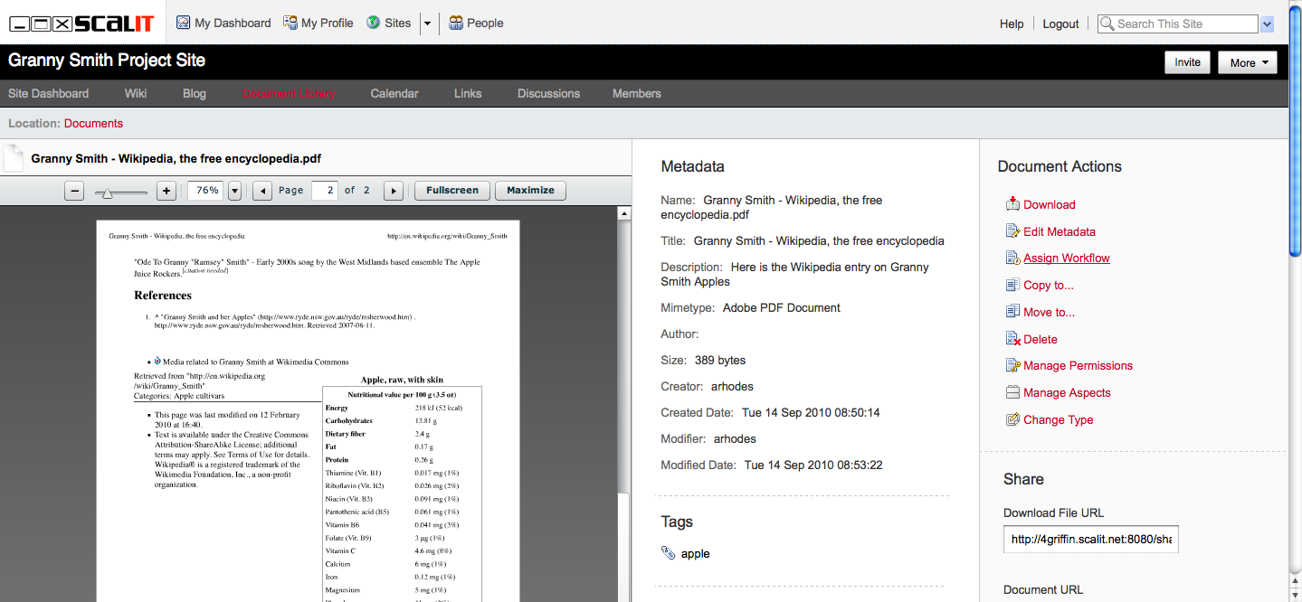Screen dimensions: 1302x602
Task: Open the Blog tab
Action: (x=195, y=93)
